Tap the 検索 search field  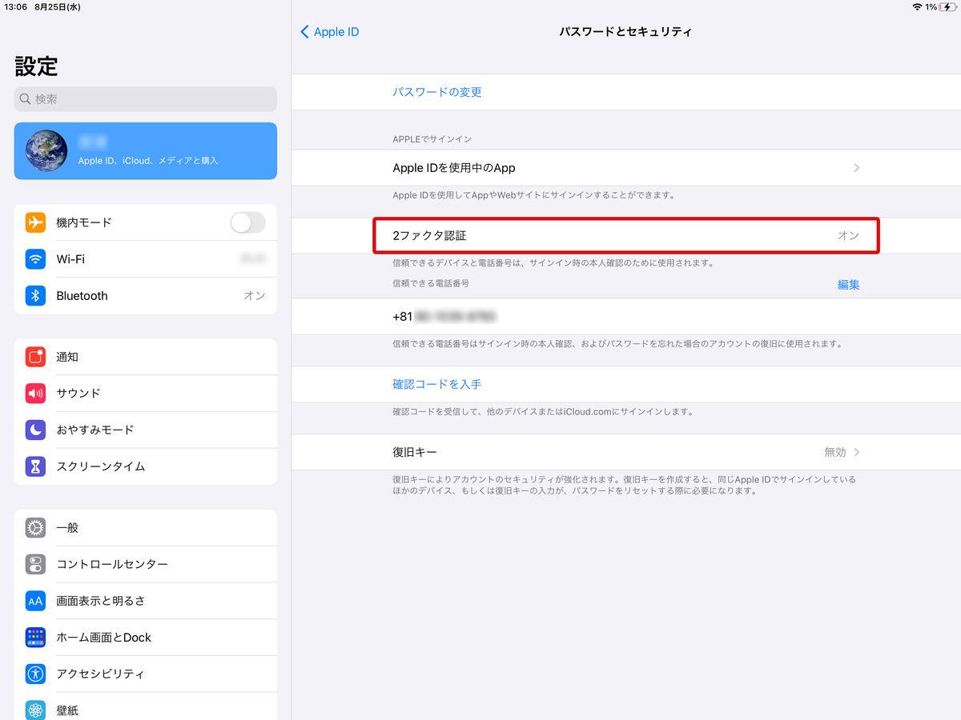tap(146, 99)
